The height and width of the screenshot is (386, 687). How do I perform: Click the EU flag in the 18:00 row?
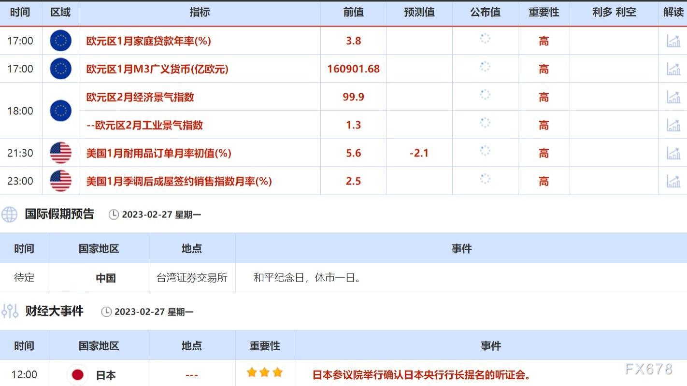point(60,111)
